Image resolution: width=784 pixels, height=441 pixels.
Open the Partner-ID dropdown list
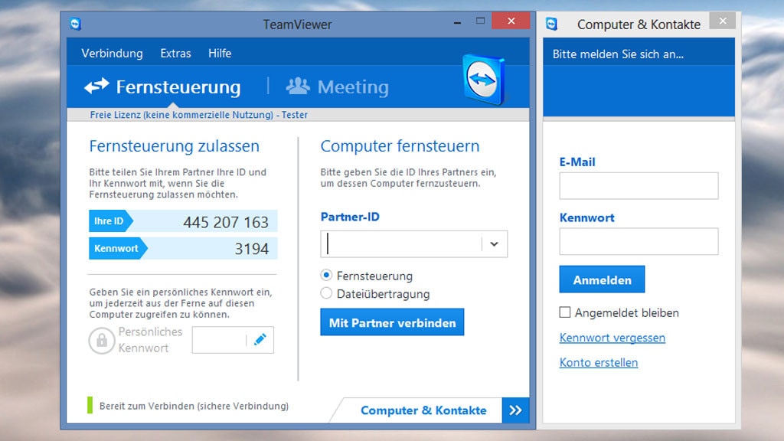click(x=494, y=243)
